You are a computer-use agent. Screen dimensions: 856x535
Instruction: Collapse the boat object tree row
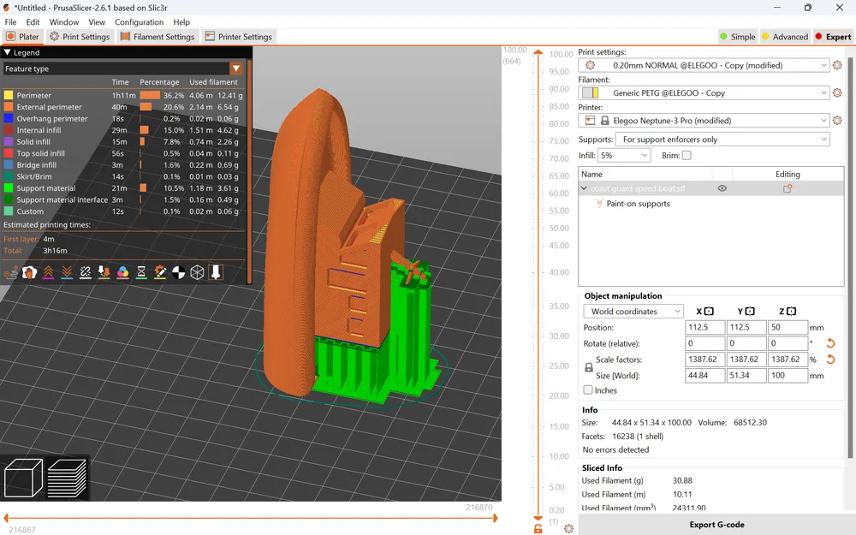click(x=584, y=188)
